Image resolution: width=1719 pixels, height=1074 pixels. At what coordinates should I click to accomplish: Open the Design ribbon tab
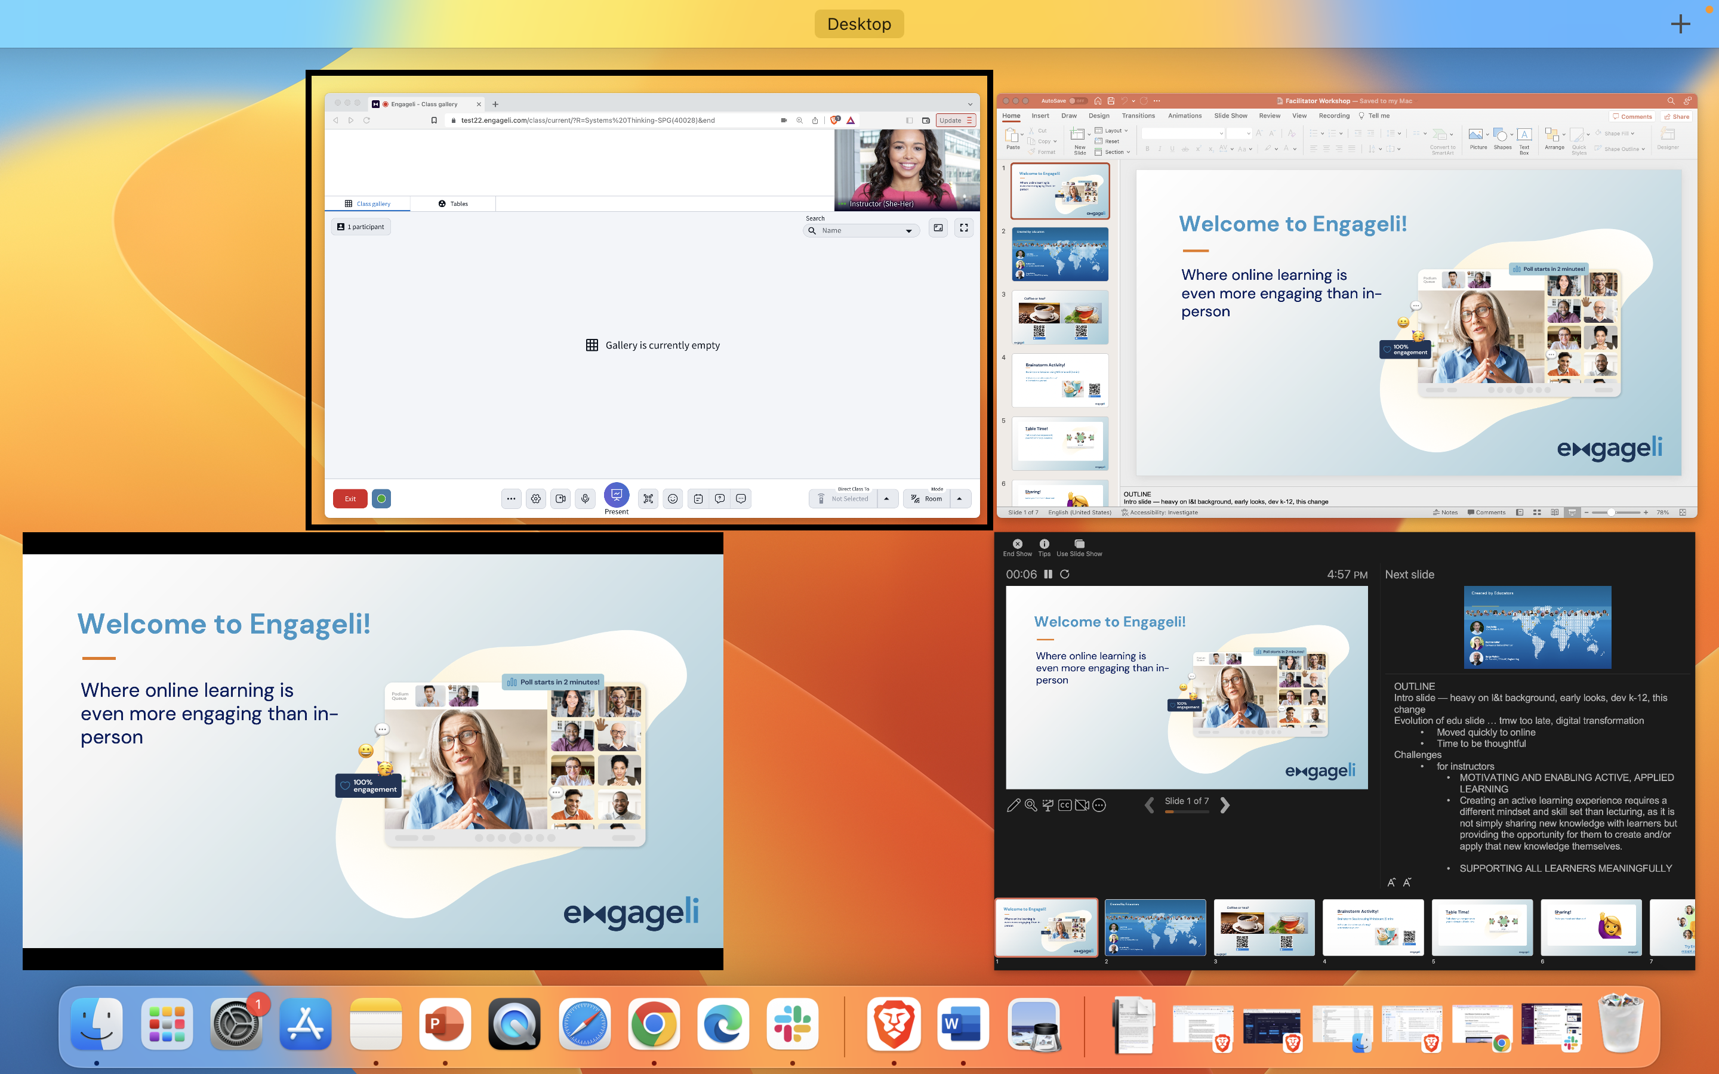pos(1099,116)
